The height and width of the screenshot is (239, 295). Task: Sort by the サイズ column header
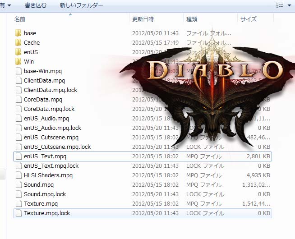pos(249,19)
